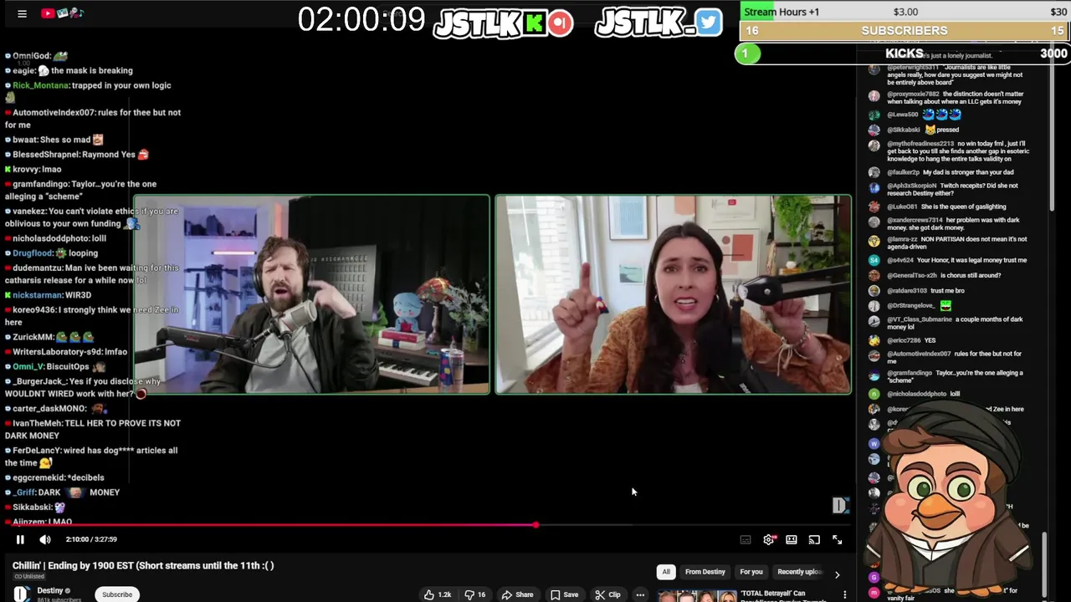
Task: Open the YouTube hamburger guide menu
Action: click(x=22, y=13)
